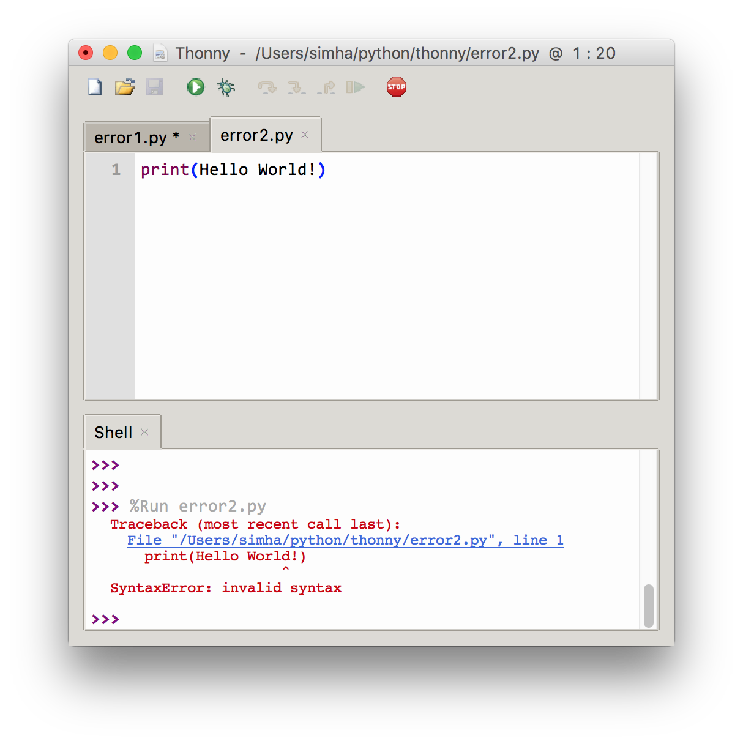743x744 pixels.
Task: Close the Shell panel tab
Action: [144, 432]
